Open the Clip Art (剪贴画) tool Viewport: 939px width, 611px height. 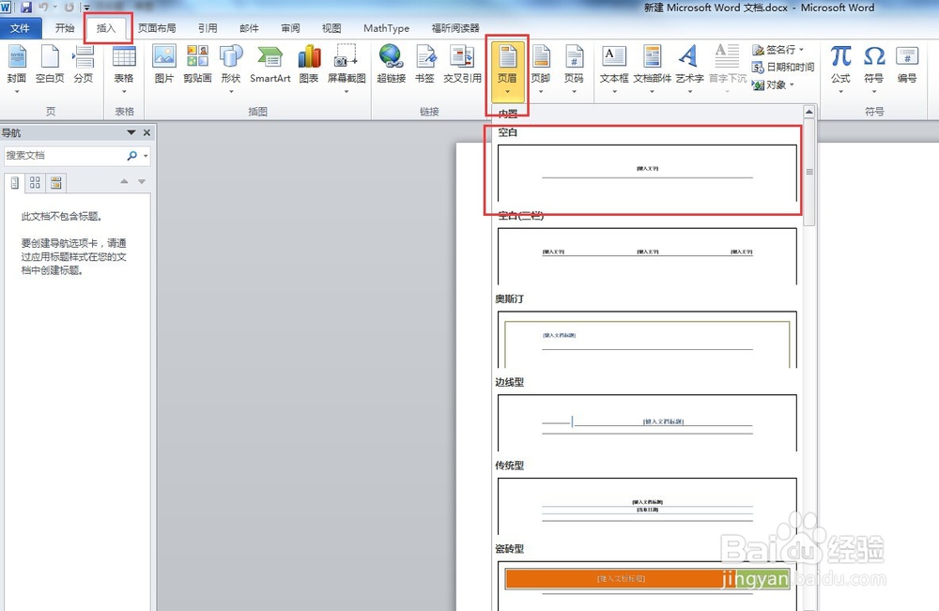(x=197, y=57)
